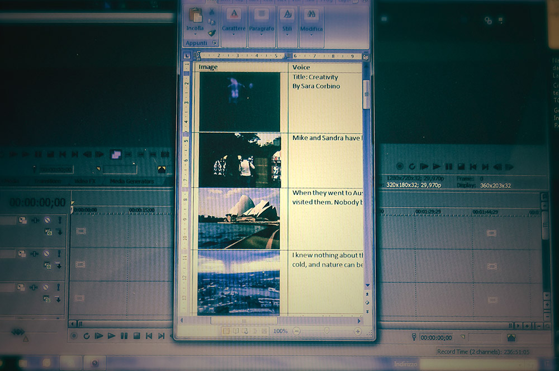Viewport: 559px width, 371px height.
Task: Switch to the Video FX tab
Action: pos(86,182)
